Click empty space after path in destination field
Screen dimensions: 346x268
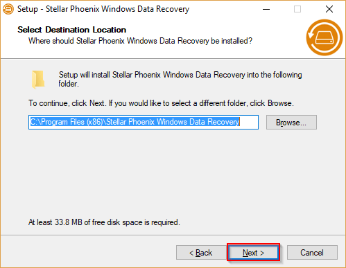point(249,122)
